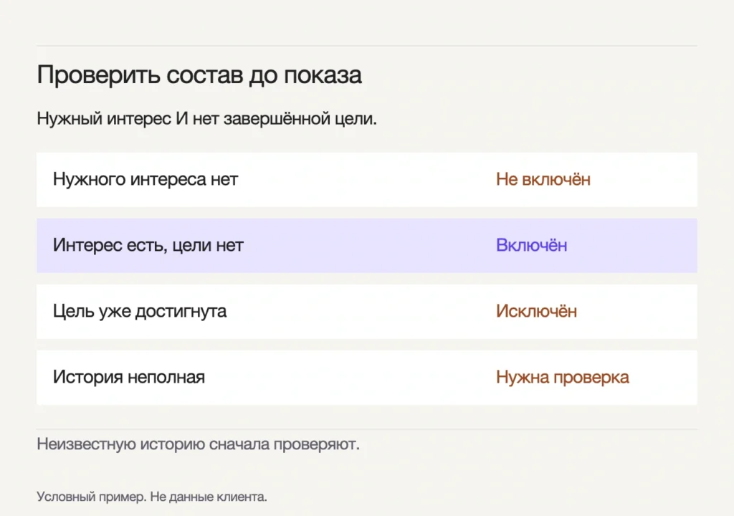Click the row label "История неполная"
The image size is (734, 516).
129,378
